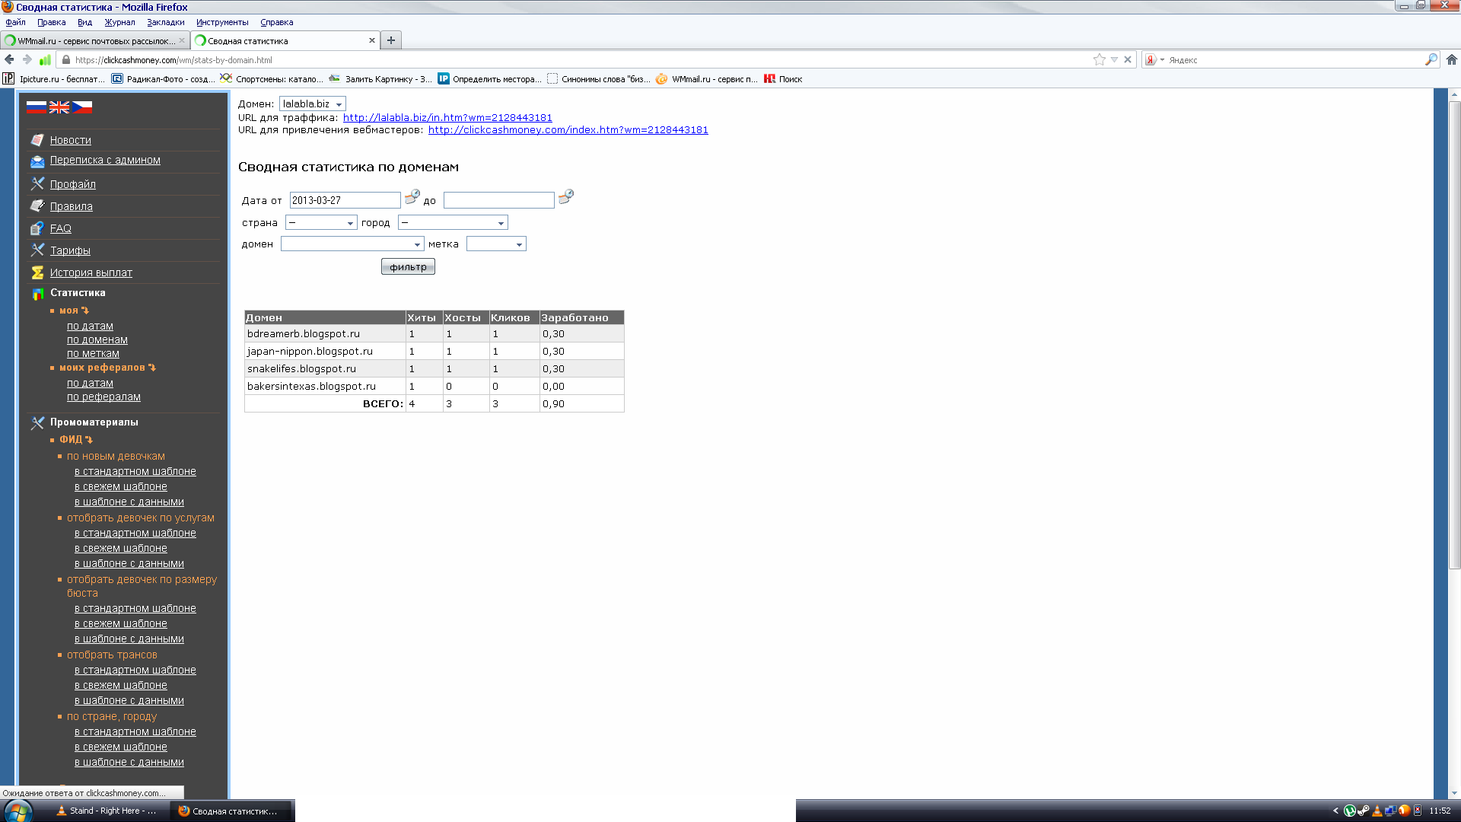This screenshot has width=1461, height=822.
Task: Open the Файл menu
Action: [x=15, y=22]
